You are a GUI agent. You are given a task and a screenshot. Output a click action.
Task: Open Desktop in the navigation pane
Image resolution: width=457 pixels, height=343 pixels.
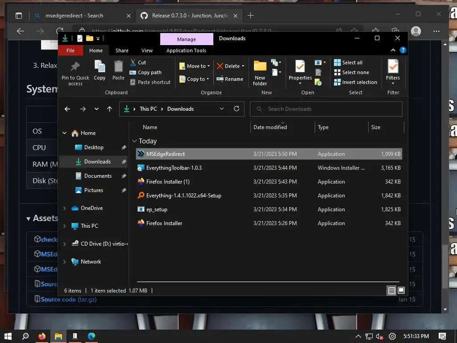click(x=94, y=147)
